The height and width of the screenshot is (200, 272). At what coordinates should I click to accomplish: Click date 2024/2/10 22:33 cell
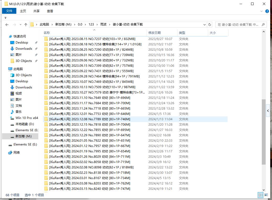(160, 140)
